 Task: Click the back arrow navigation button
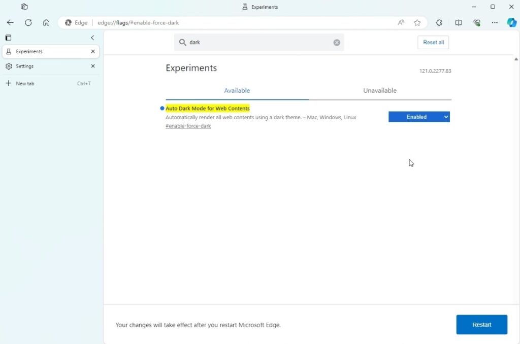pos(10,22)
